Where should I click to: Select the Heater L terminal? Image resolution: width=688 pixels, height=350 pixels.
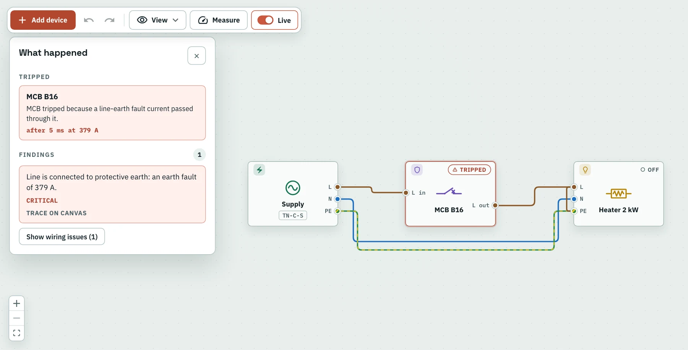[x=574, y=187]
